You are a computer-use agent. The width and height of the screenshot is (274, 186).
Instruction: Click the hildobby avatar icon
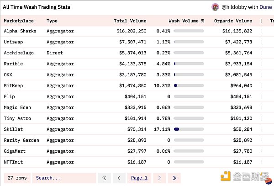tap(215, 7)
